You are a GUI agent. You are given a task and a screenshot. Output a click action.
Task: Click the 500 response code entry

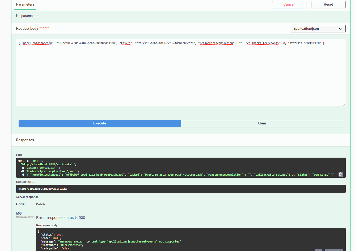tap(19, 213)
